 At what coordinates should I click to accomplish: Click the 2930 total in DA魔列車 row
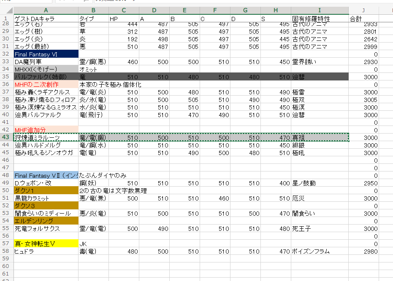click(363, 62)
